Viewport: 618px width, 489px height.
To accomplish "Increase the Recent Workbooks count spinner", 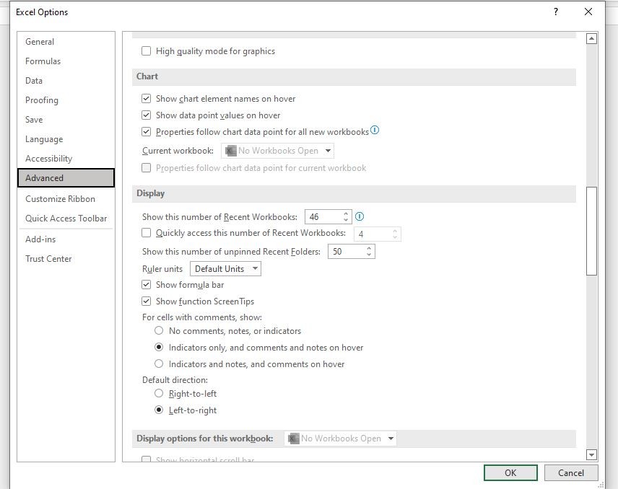I will (346, 213).
